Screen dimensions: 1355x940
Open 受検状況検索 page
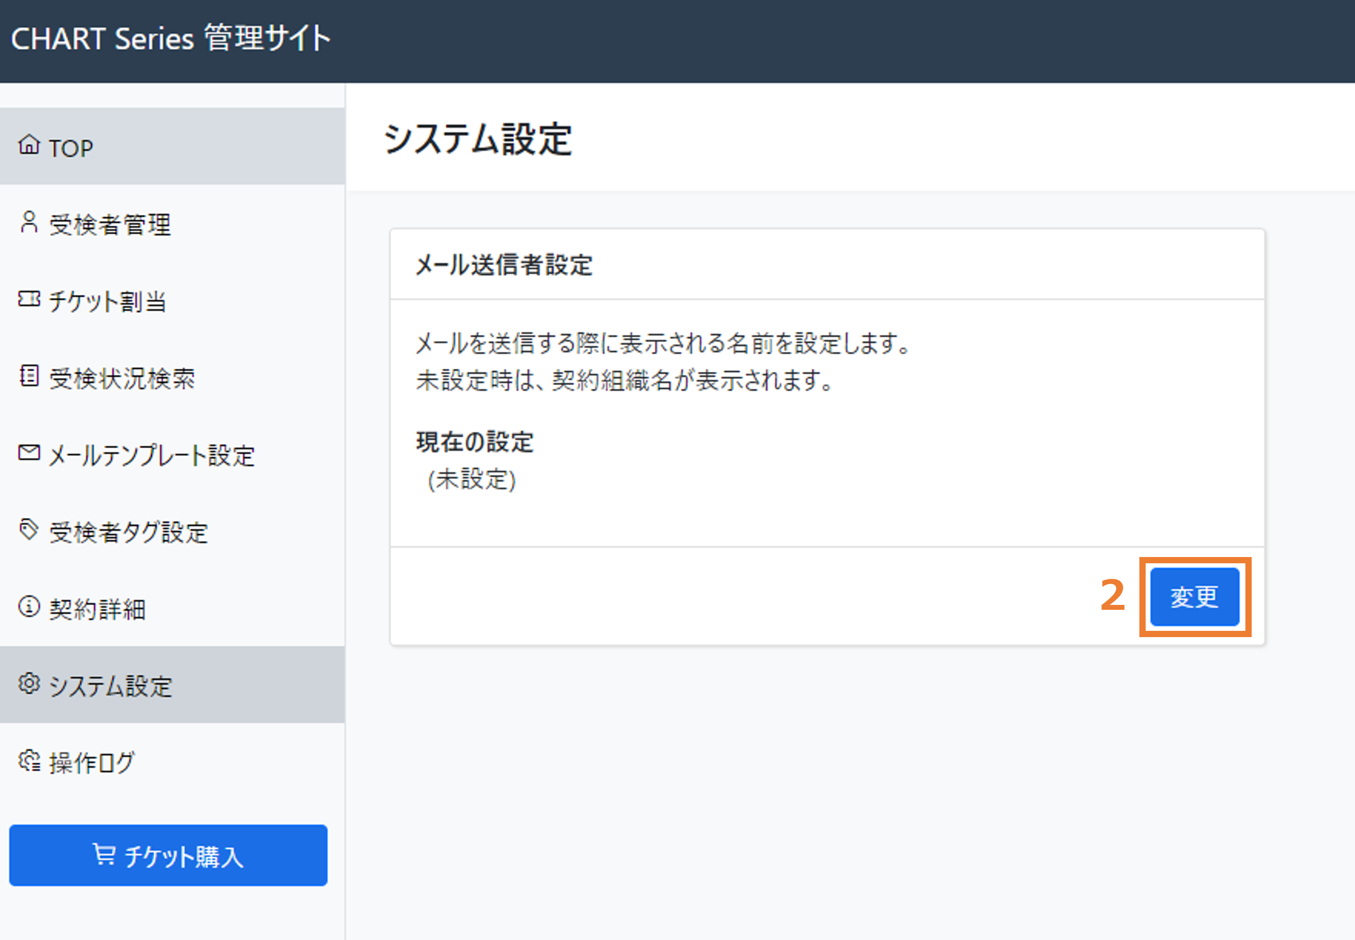click(x=173, y=377)
